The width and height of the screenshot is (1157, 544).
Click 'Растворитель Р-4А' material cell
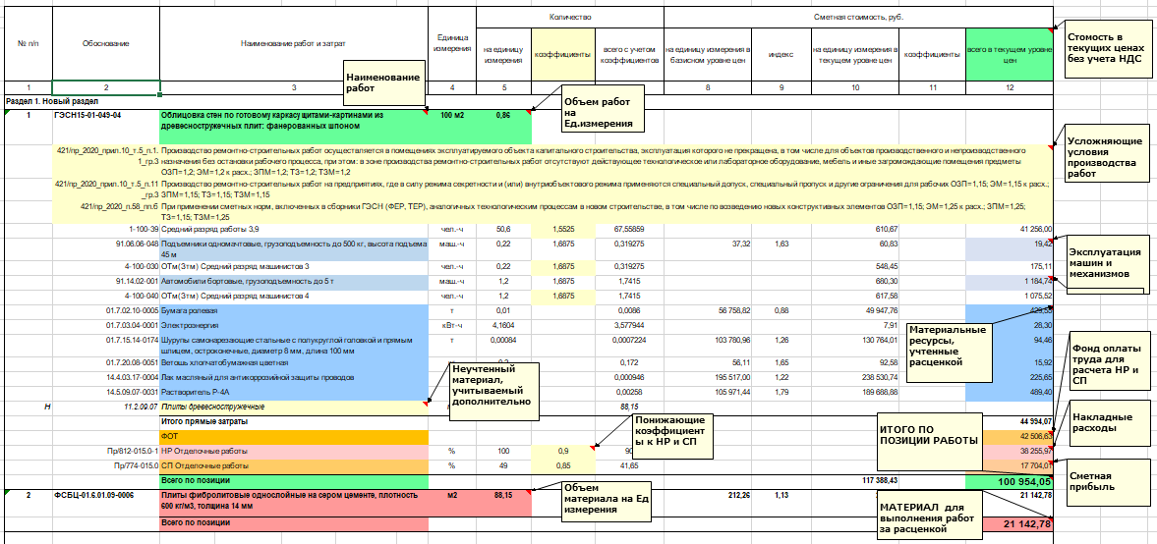click(294, 392)
